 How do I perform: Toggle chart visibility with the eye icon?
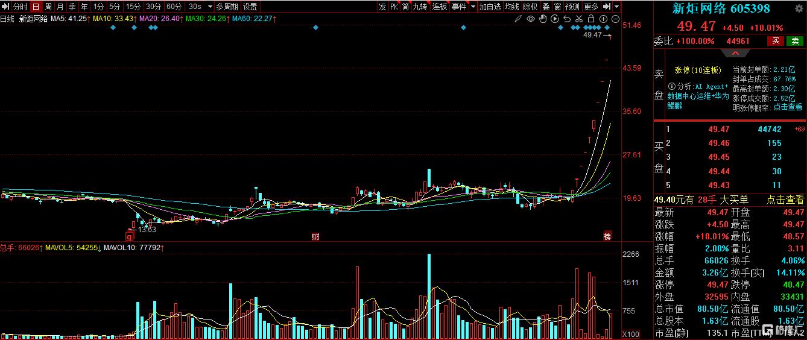[x=531, y=19]
